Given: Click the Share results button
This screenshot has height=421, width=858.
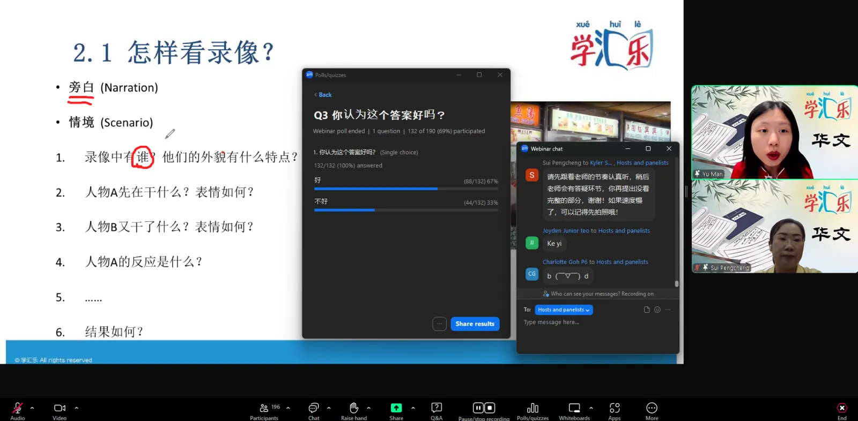Looking at the screenshot, I should coord(475,324).
